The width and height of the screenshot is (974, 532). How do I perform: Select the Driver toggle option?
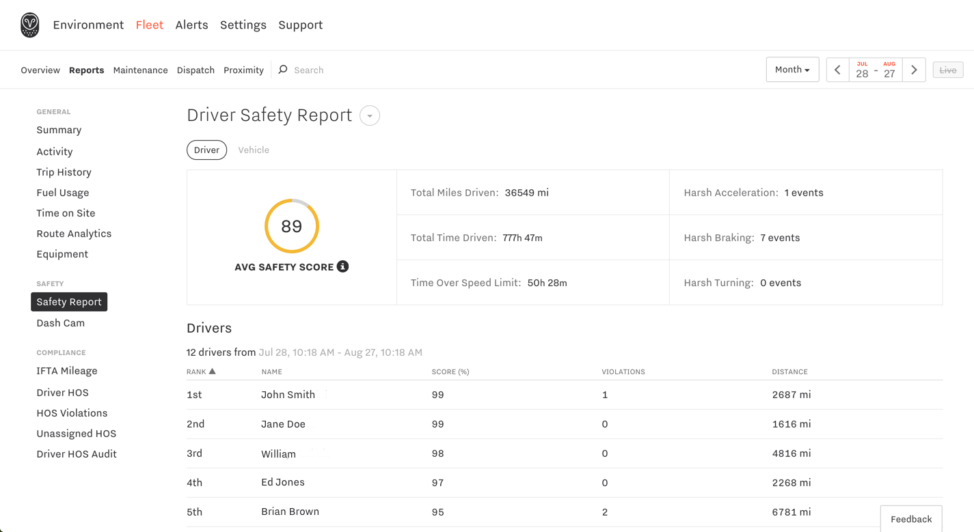pos(206,150)
